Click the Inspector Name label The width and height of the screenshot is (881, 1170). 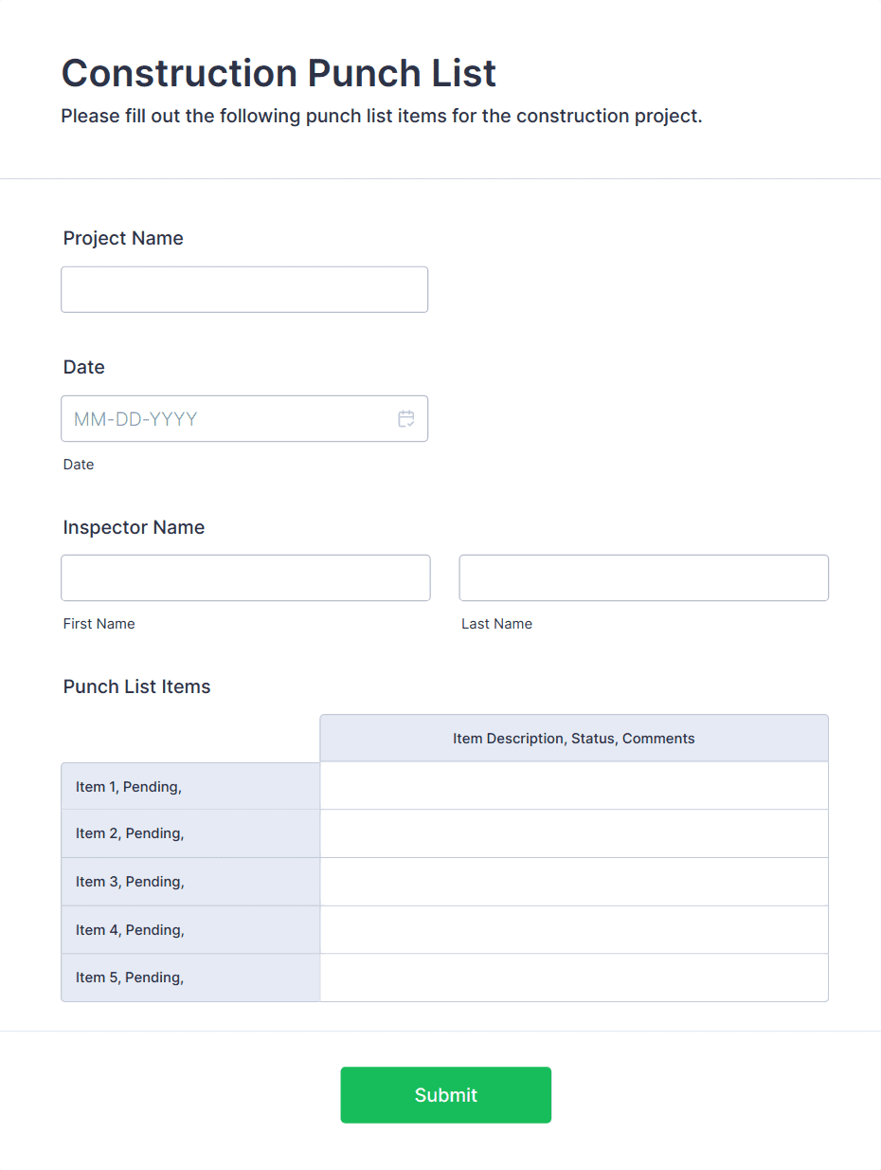click(x=134, y=527)
